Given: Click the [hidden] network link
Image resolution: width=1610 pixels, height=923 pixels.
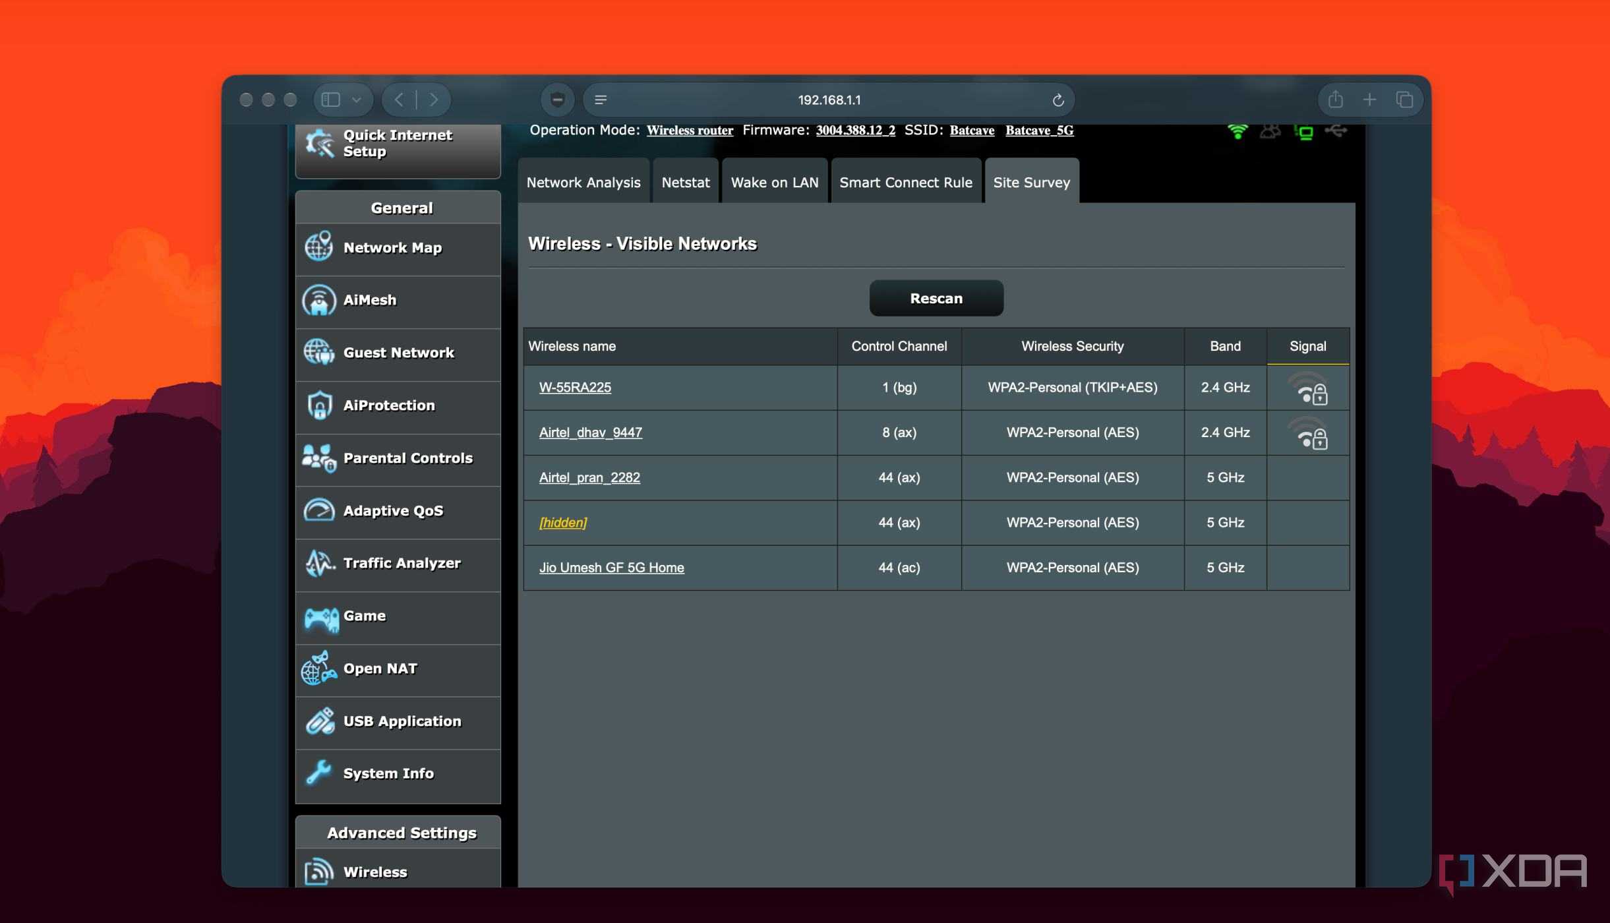Looking at the screenshot, I should [x=562, y=523].
